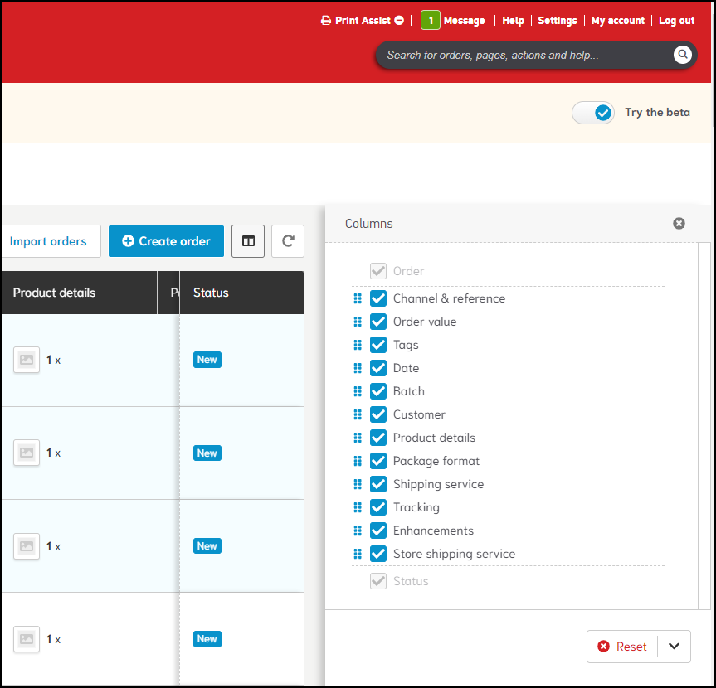
Task: Click the refresh orders icon
Action: tap(288, 241)
